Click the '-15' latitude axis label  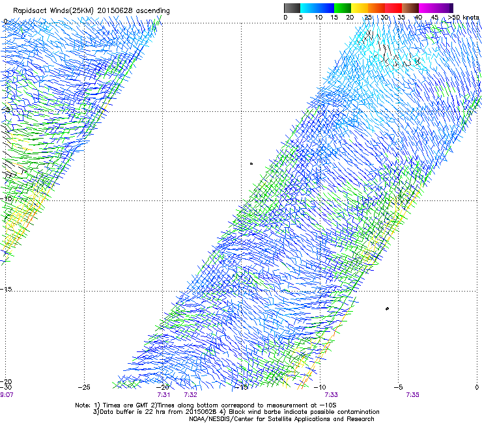click(x=6, y=289)
